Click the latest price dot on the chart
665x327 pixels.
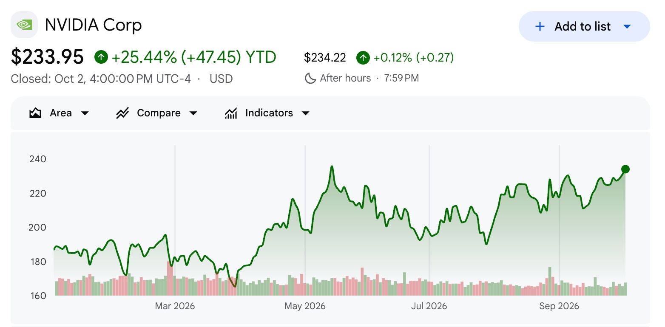(625, 169)
